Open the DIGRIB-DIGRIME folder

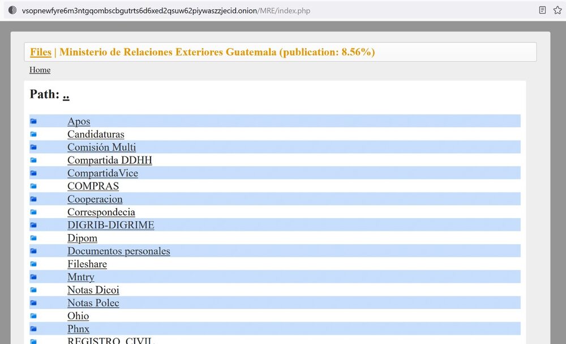[x=110, y=225]
